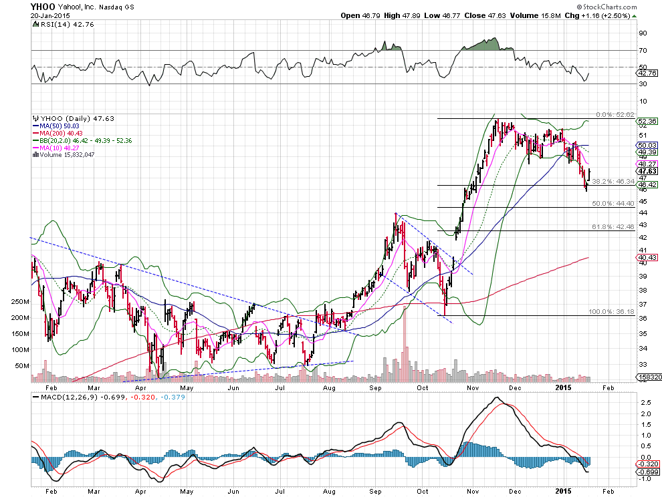662x497 pixels.
Task: Click the 'MA(50) 50.03' legend entry
Action: coord(59,126)
